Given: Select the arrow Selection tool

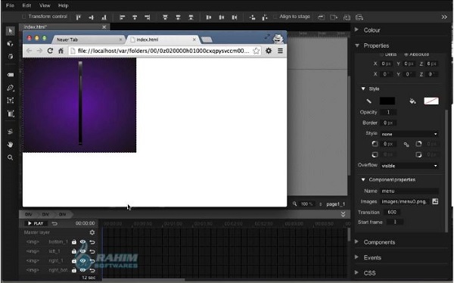Looking at the screenshot, I should 11,31.
